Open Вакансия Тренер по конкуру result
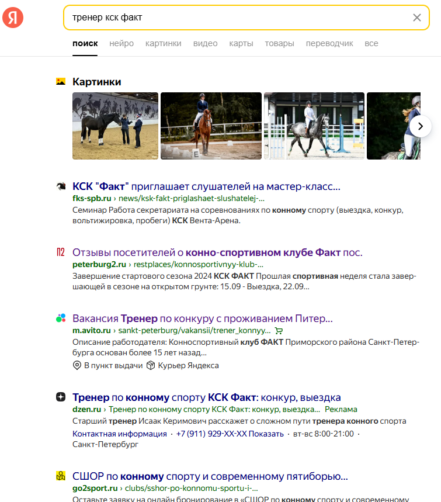441x502 pixels. coord(203,318)
